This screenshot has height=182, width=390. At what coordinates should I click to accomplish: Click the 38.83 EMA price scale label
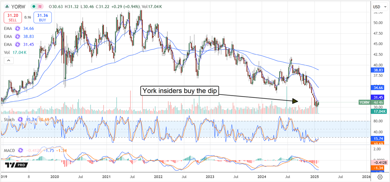pos(377,70)
